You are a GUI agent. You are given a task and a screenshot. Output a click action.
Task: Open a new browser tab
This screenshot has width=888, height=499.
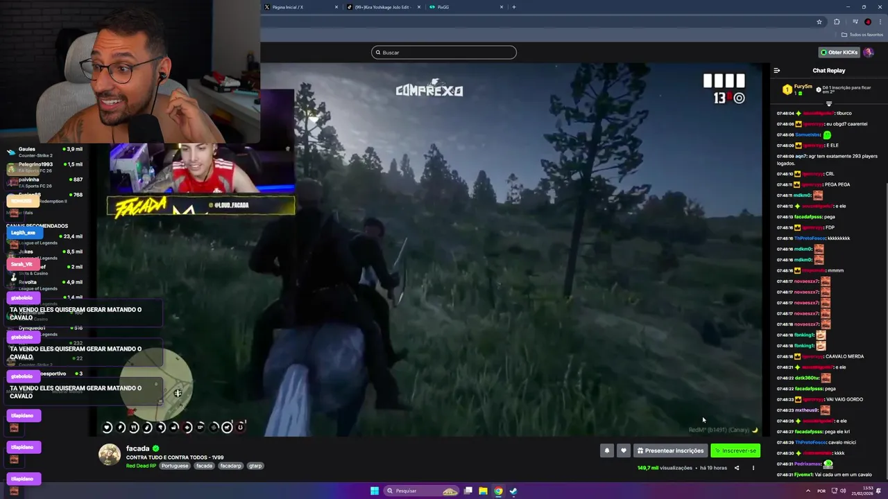pyautogui.click(x=513, y=7)
